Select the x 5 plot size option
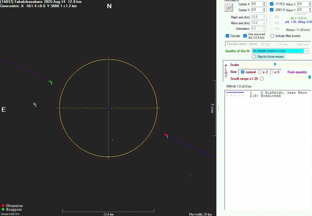 click(272, 72)
